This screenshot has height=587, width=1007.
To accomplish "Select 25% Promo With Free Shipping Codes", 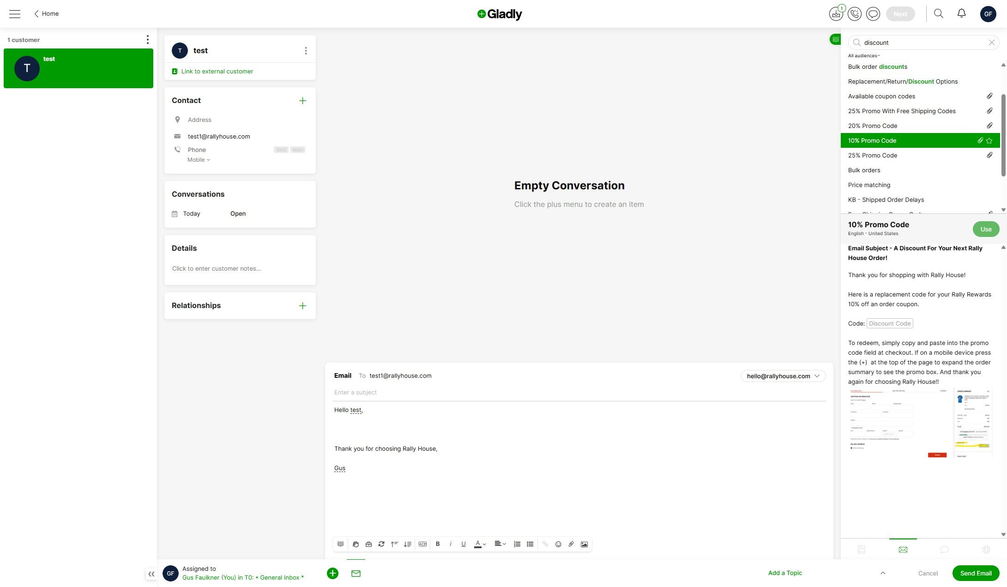I will tap(920, 111).
